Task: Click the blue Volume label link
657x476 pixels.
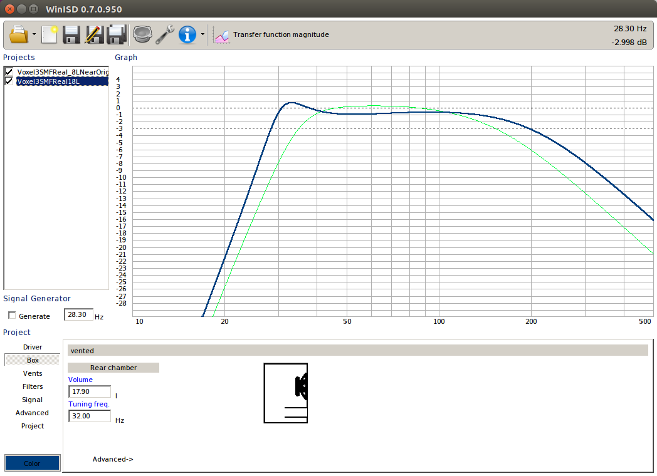Action: (x=80, y=380)
